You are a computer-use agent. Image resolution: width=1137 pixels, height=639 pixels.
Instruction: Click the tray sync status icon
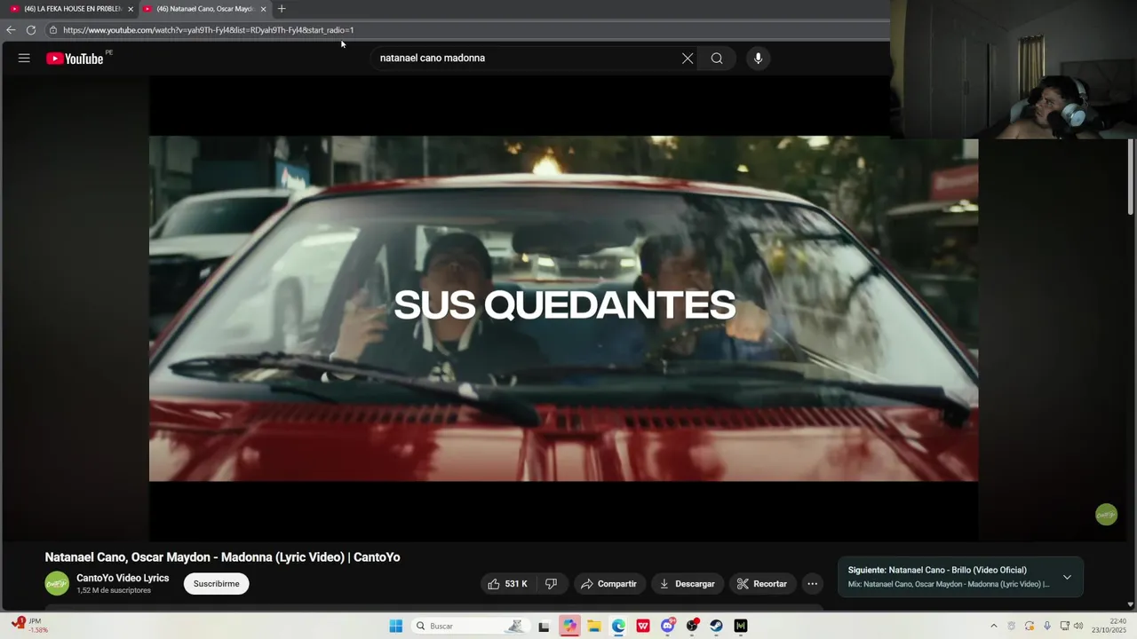(1030, 626)
